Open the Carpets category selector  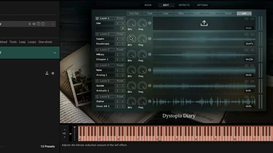105,39
